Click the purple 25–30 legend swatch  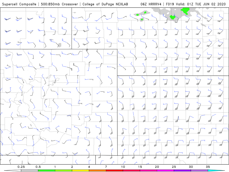[182, 171]
